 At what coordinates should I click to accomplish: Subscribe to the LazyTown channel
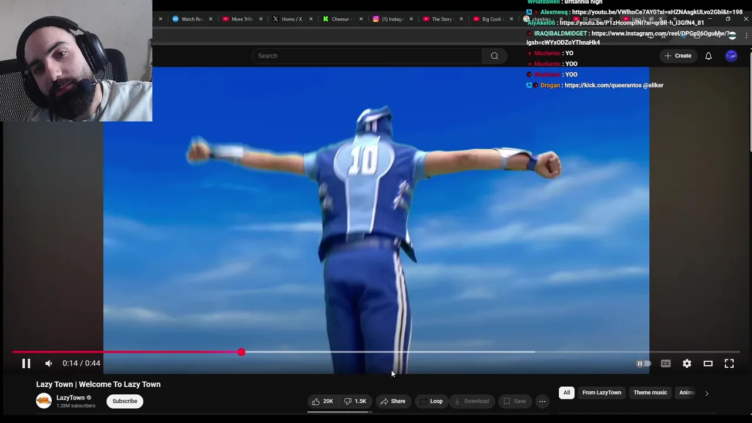tap(125, 401)
